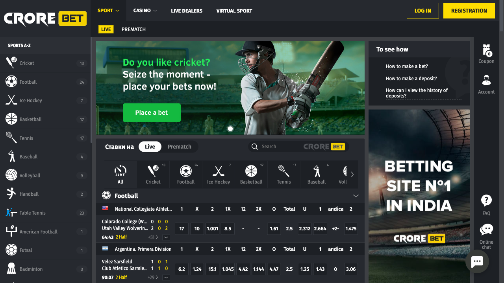Open Futsal from the sidebar
Image resolution: width=504 pixels, height=283 pixels.
(45, 250)
